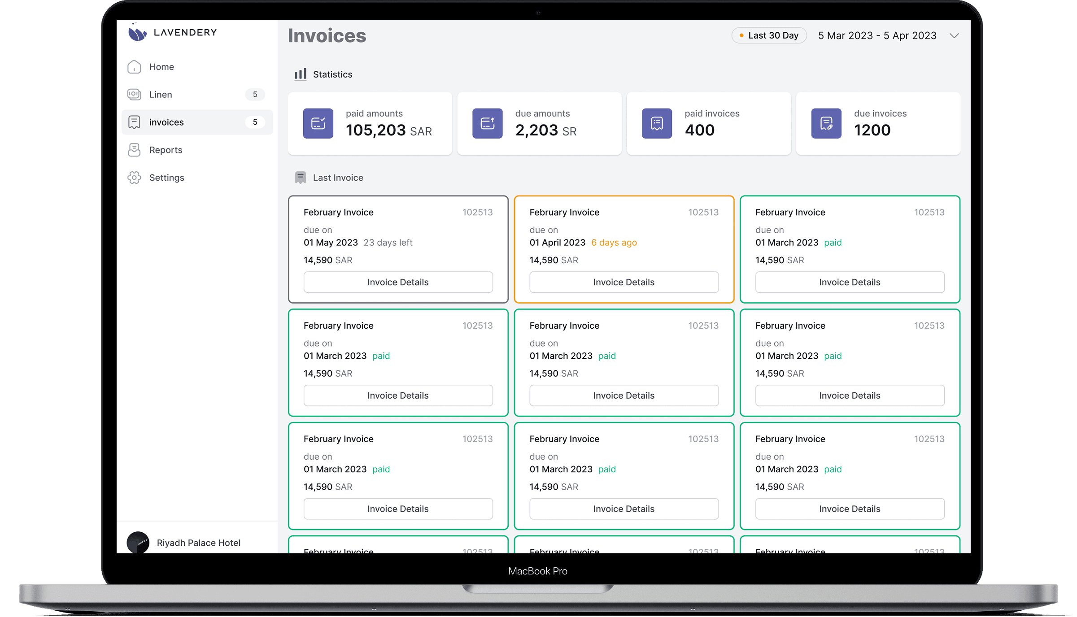Click the Reports sidebar icon
Viewport: 1077px width, 617px height.
[134, 150]
